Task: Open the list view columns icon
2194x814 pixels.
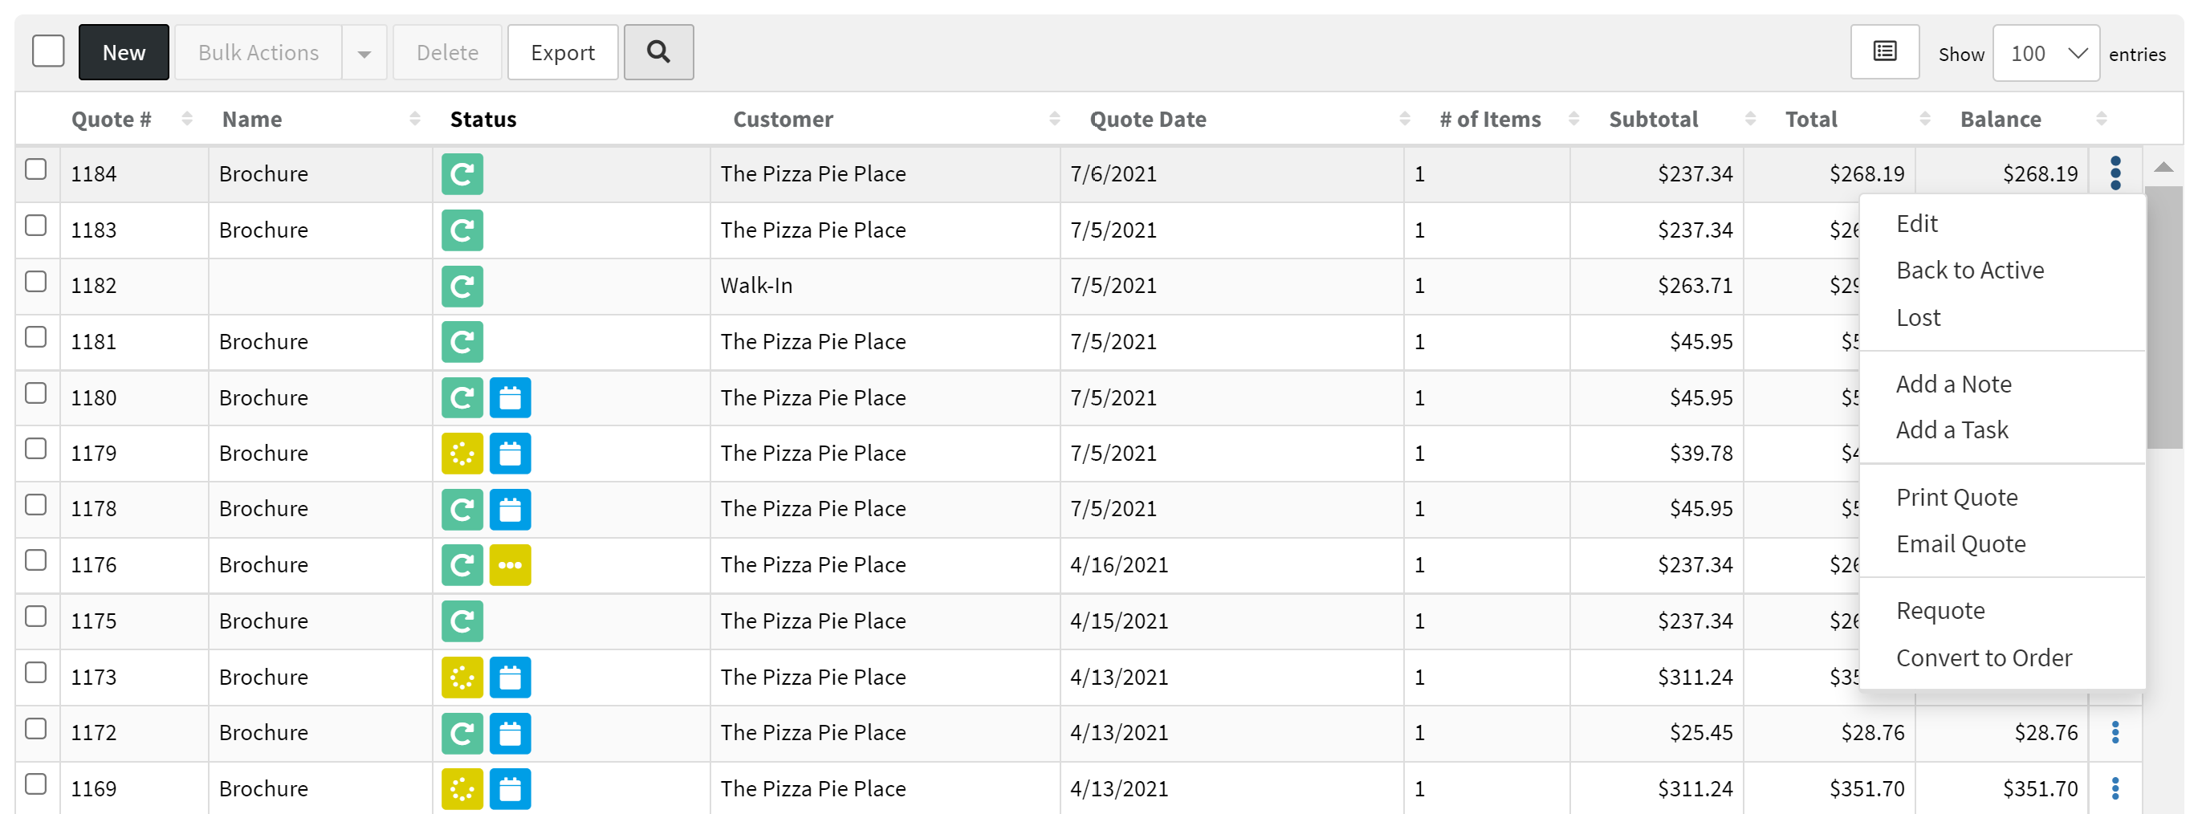Action: [x=1884, y=53]
